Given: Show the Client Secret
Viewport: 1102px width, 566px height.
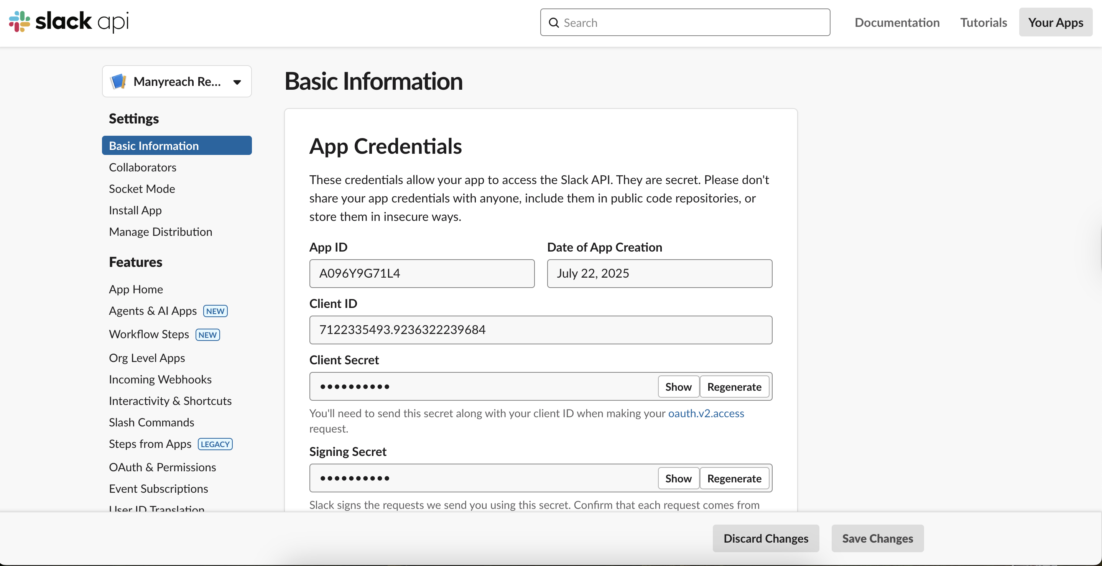Looking at the screenshot, I should click(x=678, y=386).
